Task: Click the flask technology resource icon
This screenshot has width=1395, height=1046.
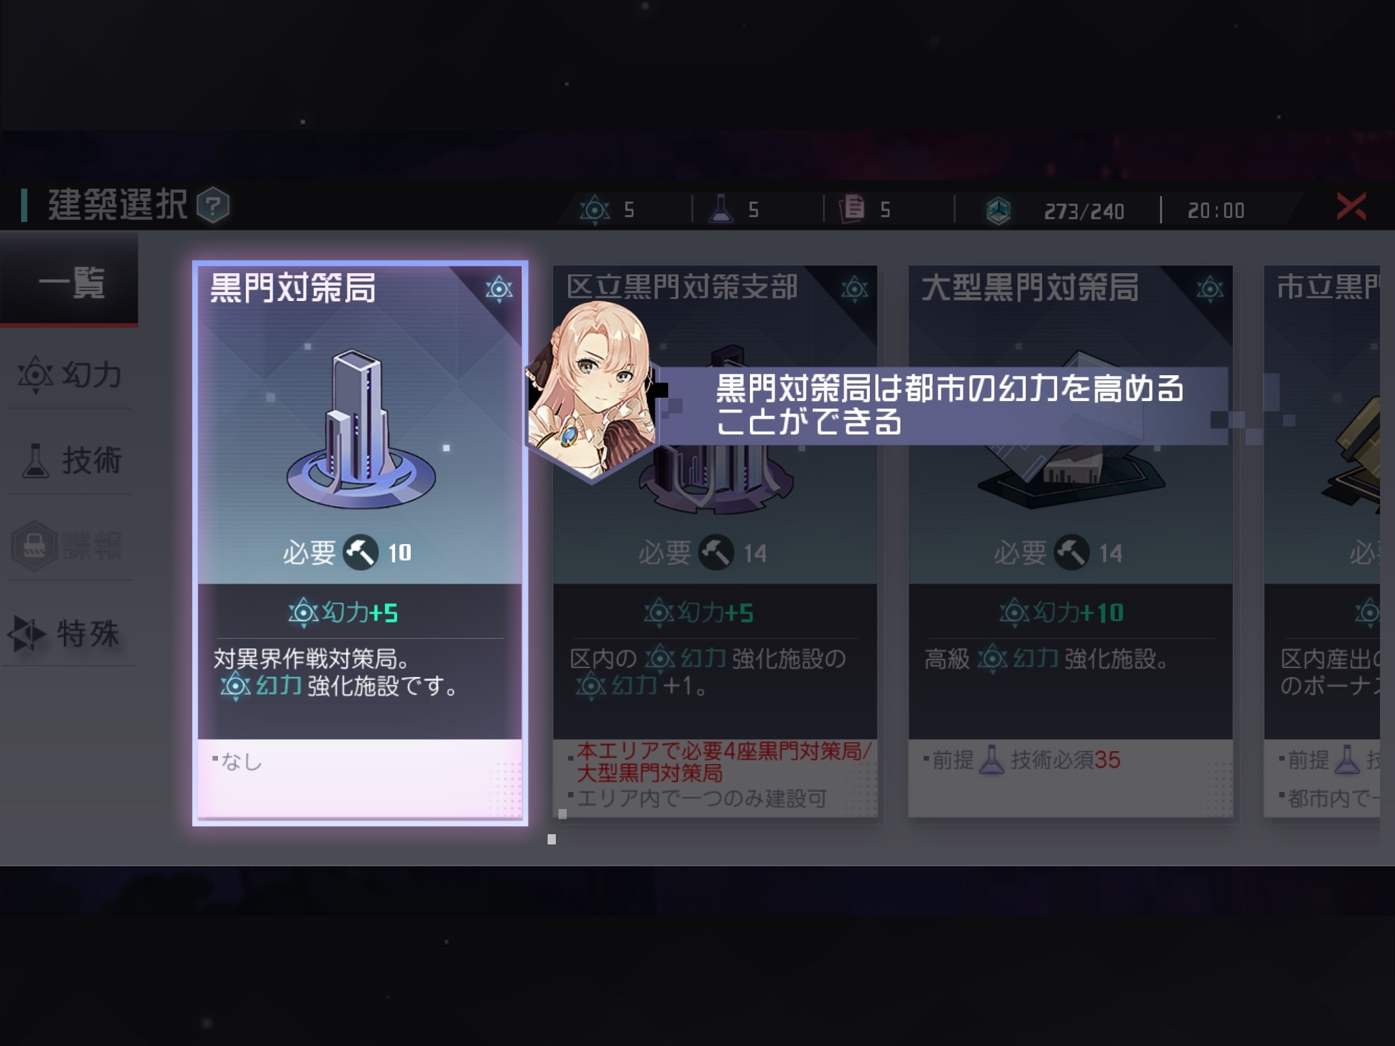Action: point(721,209)
